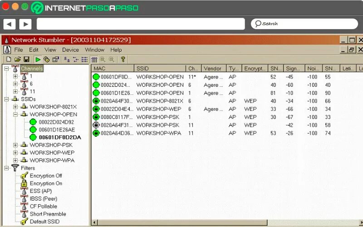Collapse the Filters tree node
The image size is (363, 227).
[6, 168]
